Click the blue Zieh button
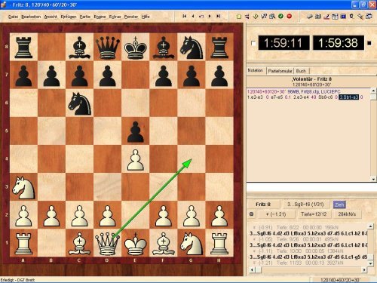 [x=339, y=205]
